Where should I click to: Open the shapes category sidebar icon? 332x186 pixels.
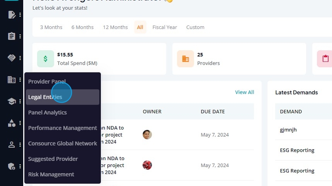pos(12,123)
